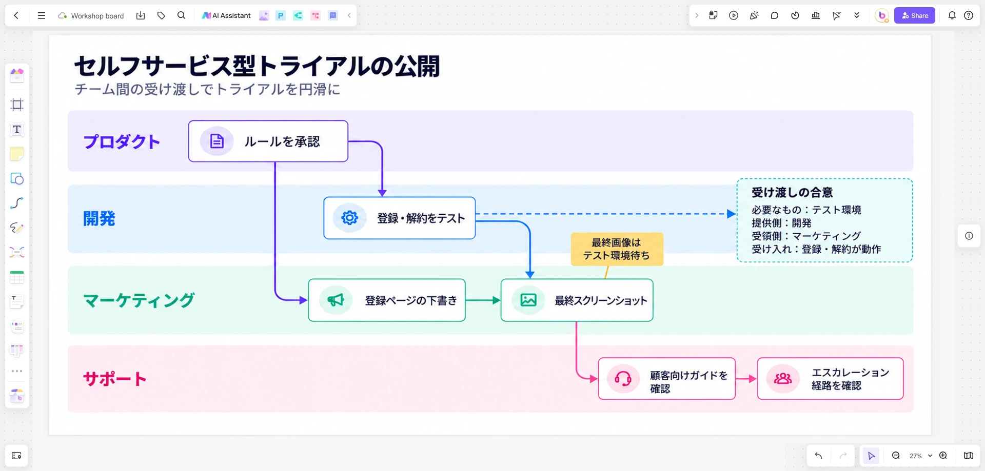Zoom in with the plus magnifier
985x471 pixels.
(943, 456)
